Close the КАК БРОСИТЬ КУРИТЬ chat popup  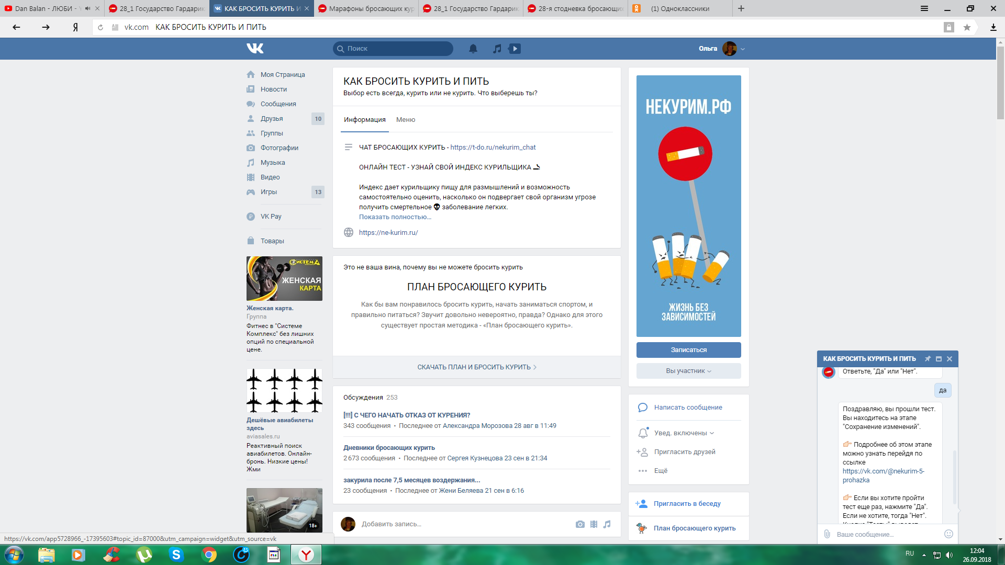[950, 359]
